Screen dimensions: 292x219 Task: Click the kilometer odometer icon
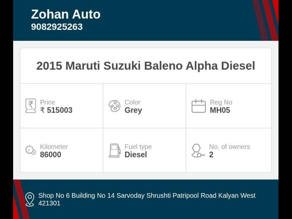[31, 150]
